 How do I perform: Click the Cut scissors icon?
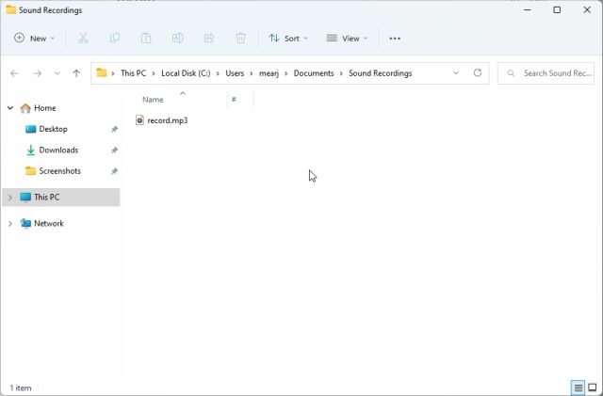point(83,38)
